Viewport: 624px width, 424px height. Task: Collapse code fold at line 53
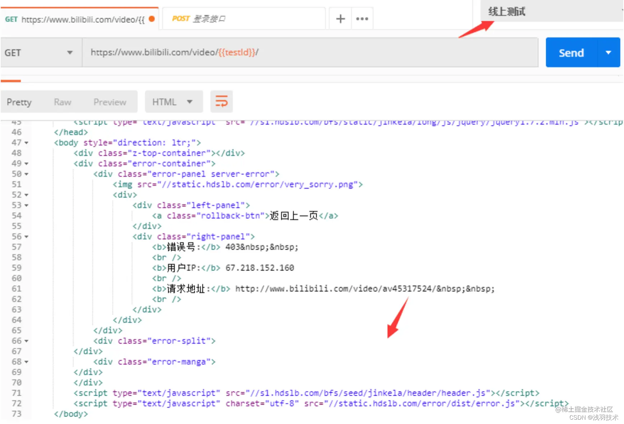tap(26, 206)
